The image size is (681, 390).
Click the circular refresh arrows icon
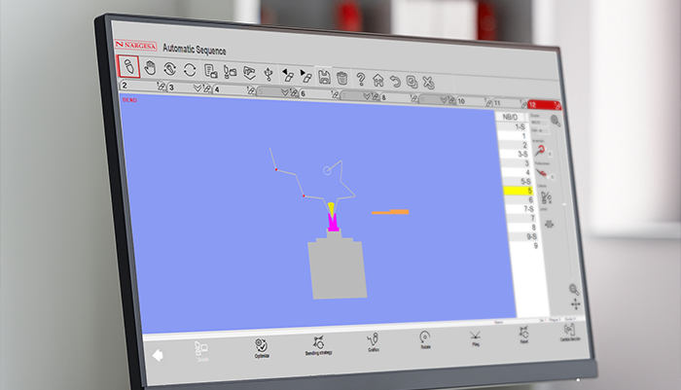click(189, 69)
